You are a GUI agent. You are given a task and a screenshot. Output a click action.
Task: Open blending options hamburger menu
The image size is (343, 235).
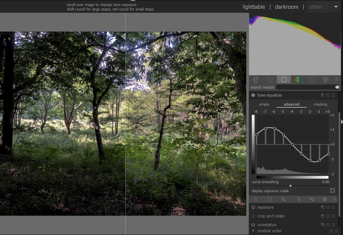tap(335, 199)
